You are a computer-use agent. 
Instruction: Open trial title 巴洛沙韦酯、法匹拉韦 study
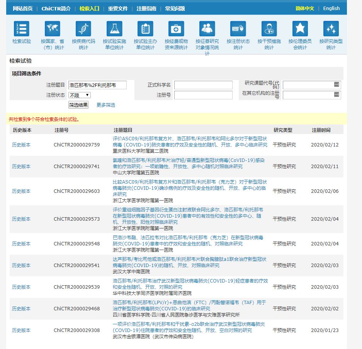pos(188,241)
